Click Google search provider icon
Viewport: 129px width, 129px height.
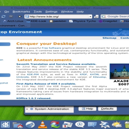pyautogui.click(x=104, y=16)
